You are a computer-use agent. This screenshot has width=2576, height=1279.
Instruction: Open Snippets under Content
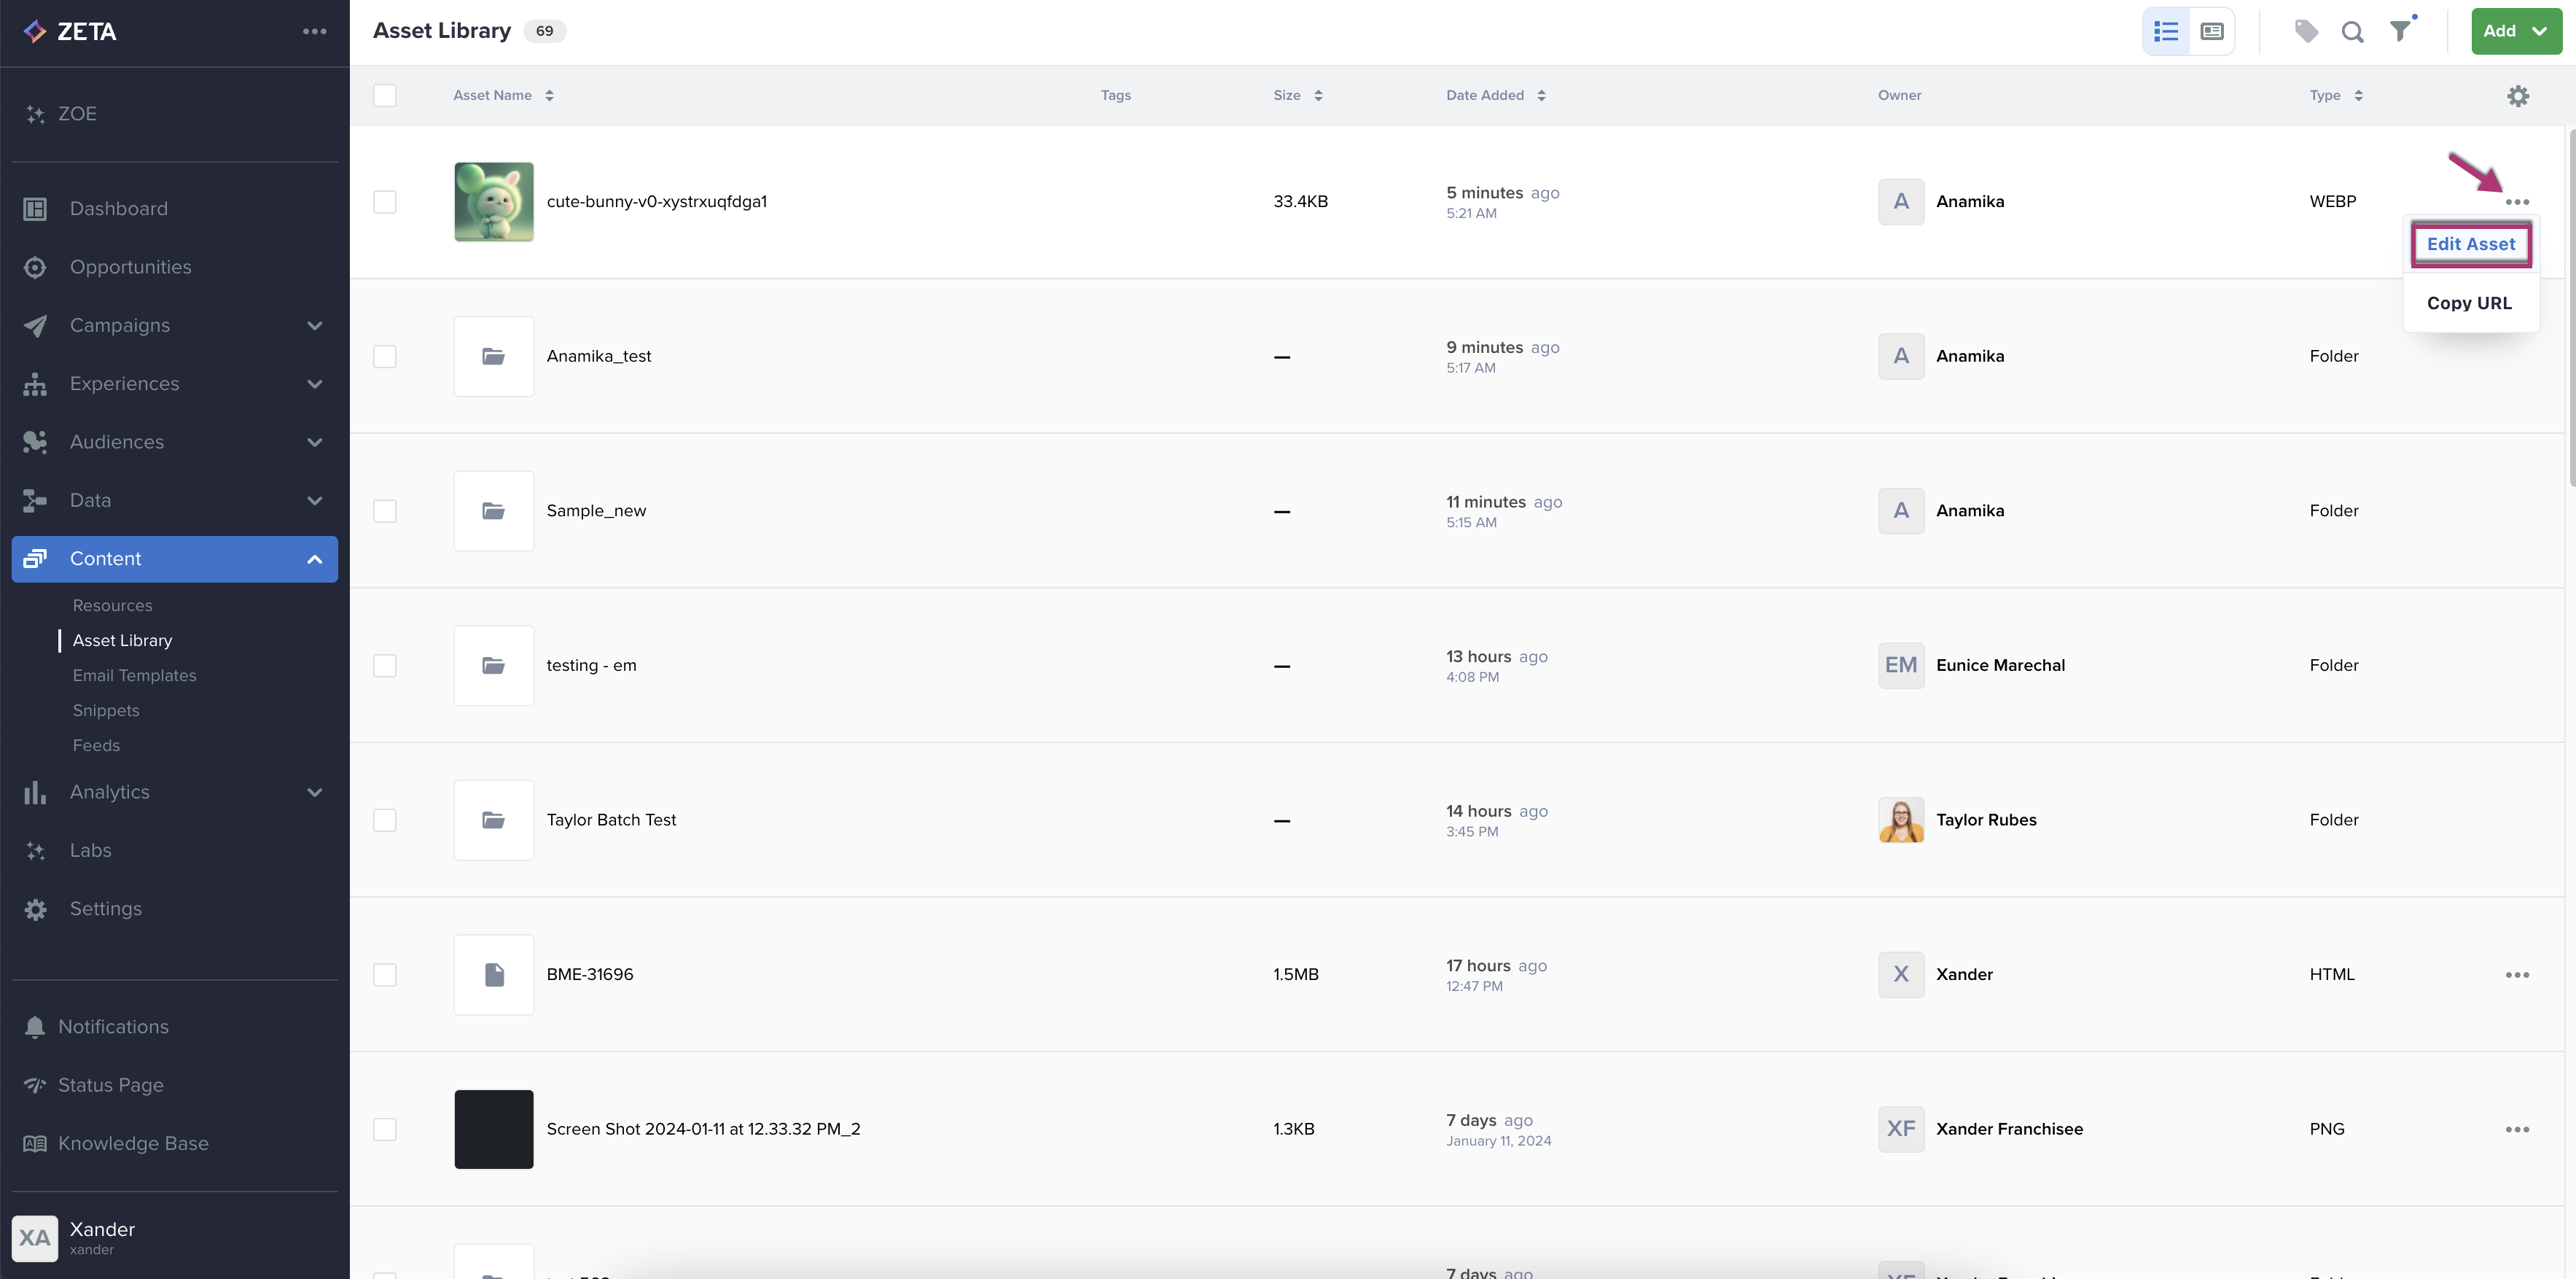click(x=106, y=711)
